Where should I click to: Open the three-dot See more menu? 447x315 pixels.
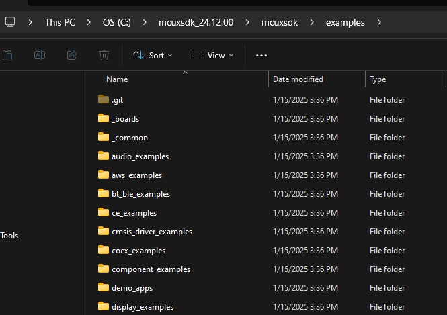point(261,56)
